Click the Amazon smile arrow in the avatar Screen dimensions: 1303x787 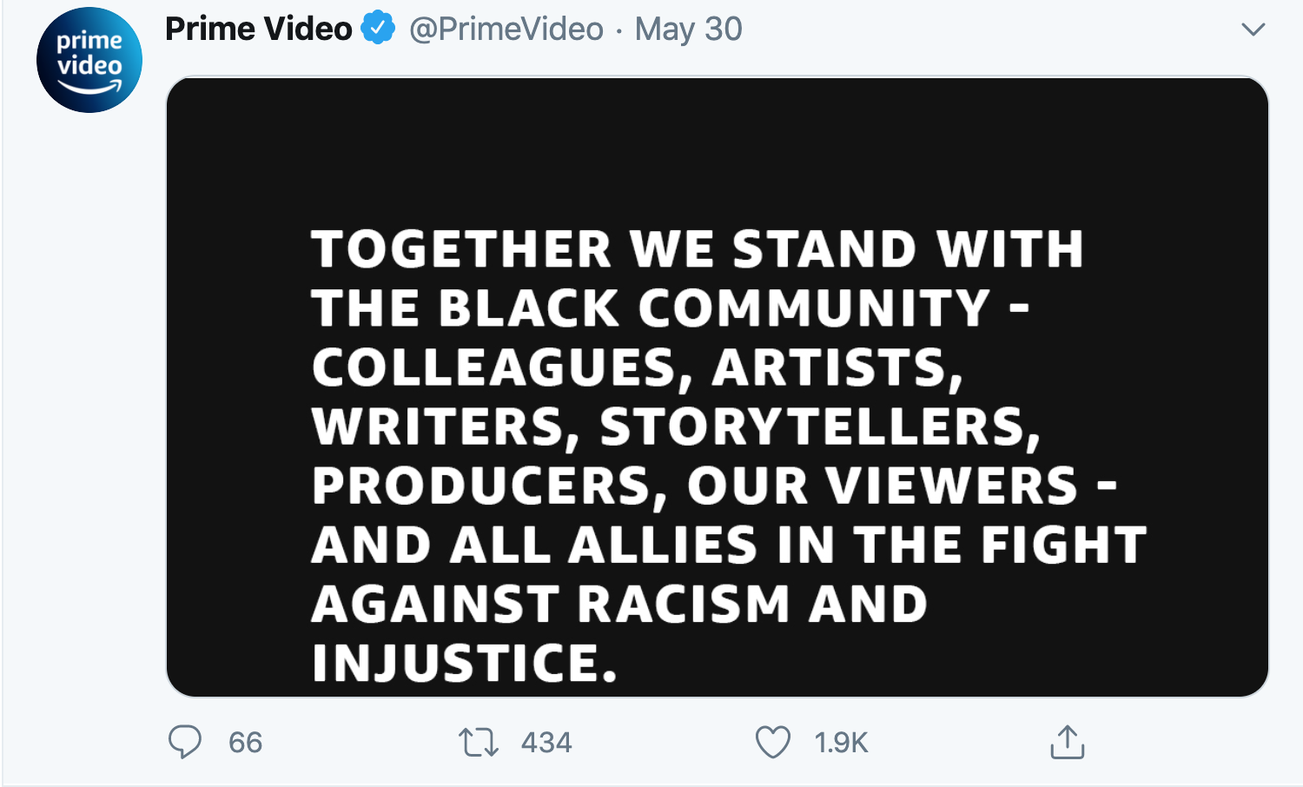[90, 88]
